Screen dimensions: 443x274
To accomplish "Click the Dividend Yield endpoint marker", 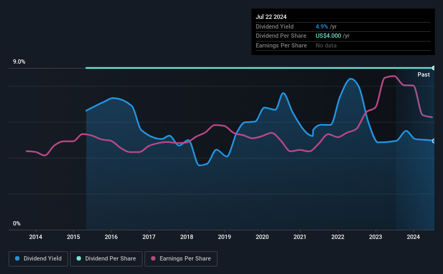I will (x=434, y=141).
